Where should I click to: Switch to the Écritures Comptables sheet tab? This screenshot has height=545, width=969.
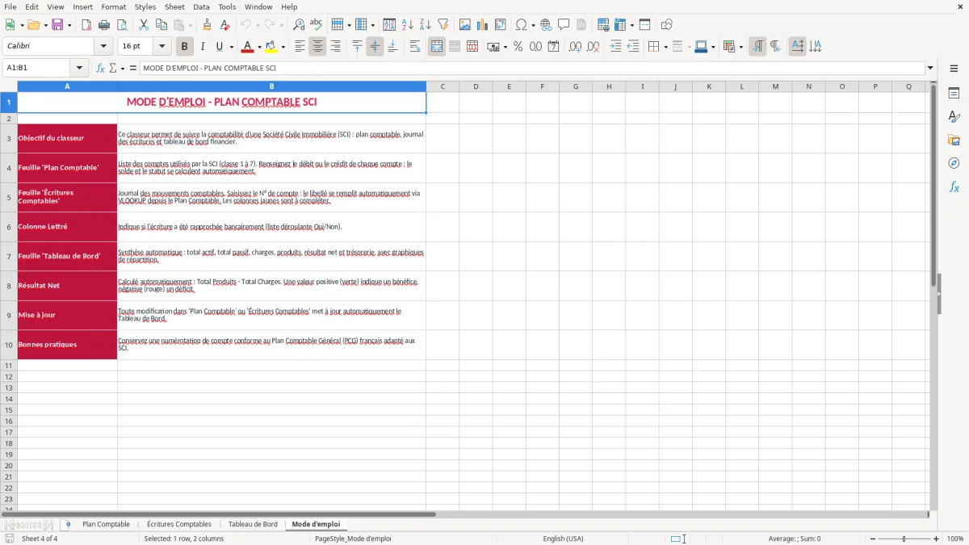tap(179, 524)
